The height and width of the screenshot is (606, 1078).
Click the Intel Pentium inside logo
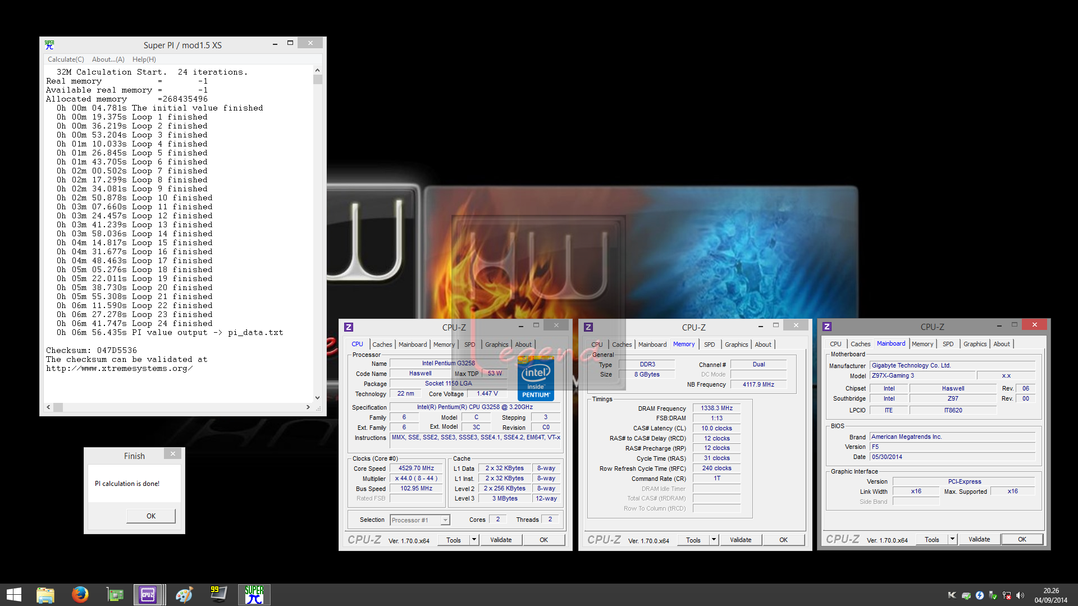pos(536,379)
